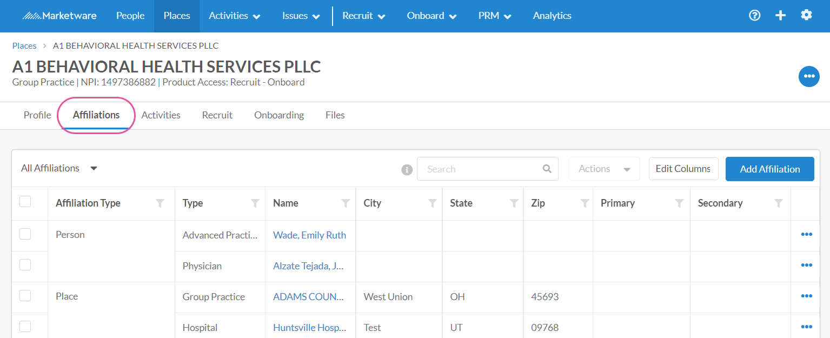Expand the Issues dropdown menu
Screen dimensions: 830x338
(301, 16)
